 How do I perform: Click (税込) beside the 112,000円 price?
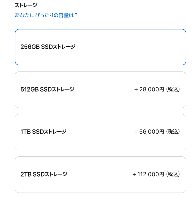(173, 174)
